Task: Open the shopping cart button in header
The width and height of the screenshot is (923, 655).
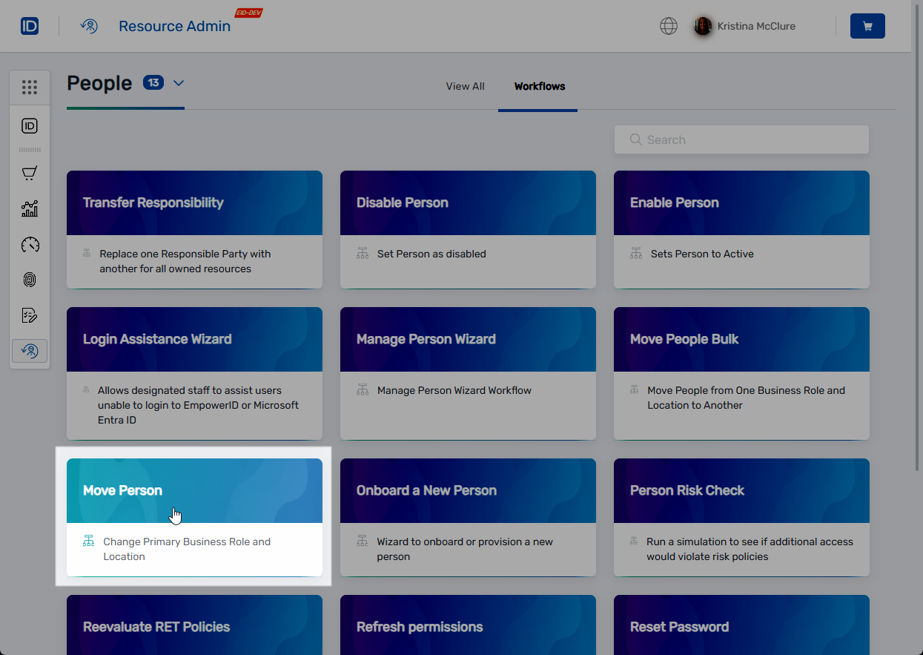Action: pyautogui.click(x=867, y=26)
